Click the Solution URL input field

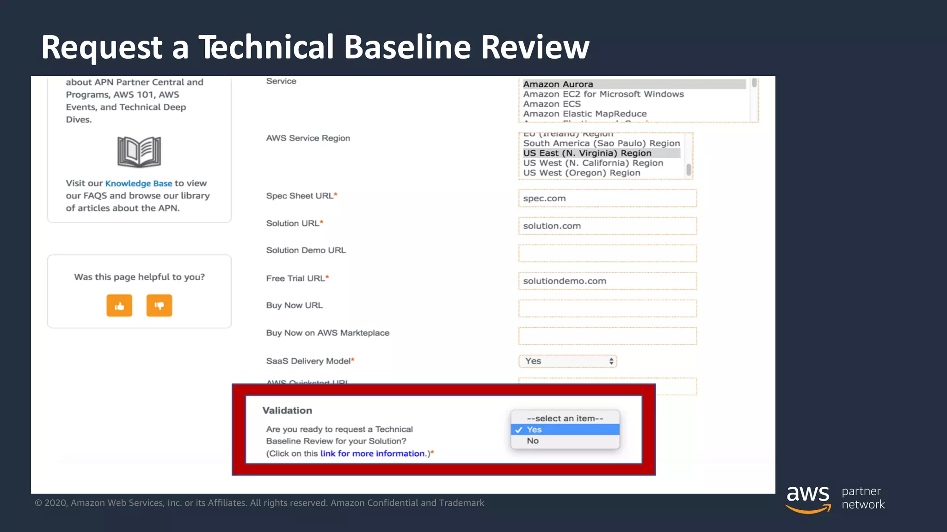coord(608,226)
